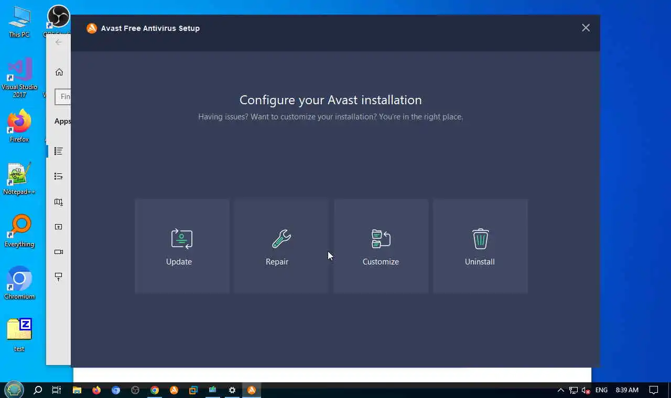Select the Firefox desktop shortcut
This screenshot has width=671, height=398.
pyautogui.click(x=19, y=127)
